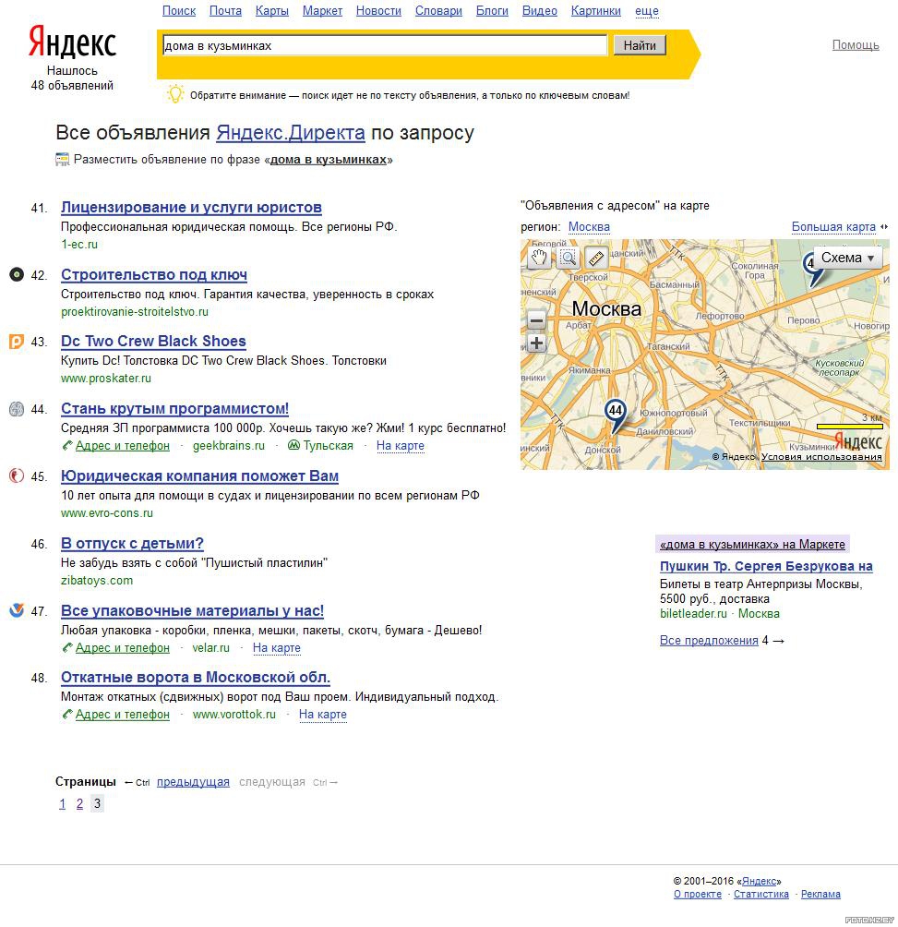898x927 pixels.
Task: Open the Схема map type dropdown
Action: 847,258
